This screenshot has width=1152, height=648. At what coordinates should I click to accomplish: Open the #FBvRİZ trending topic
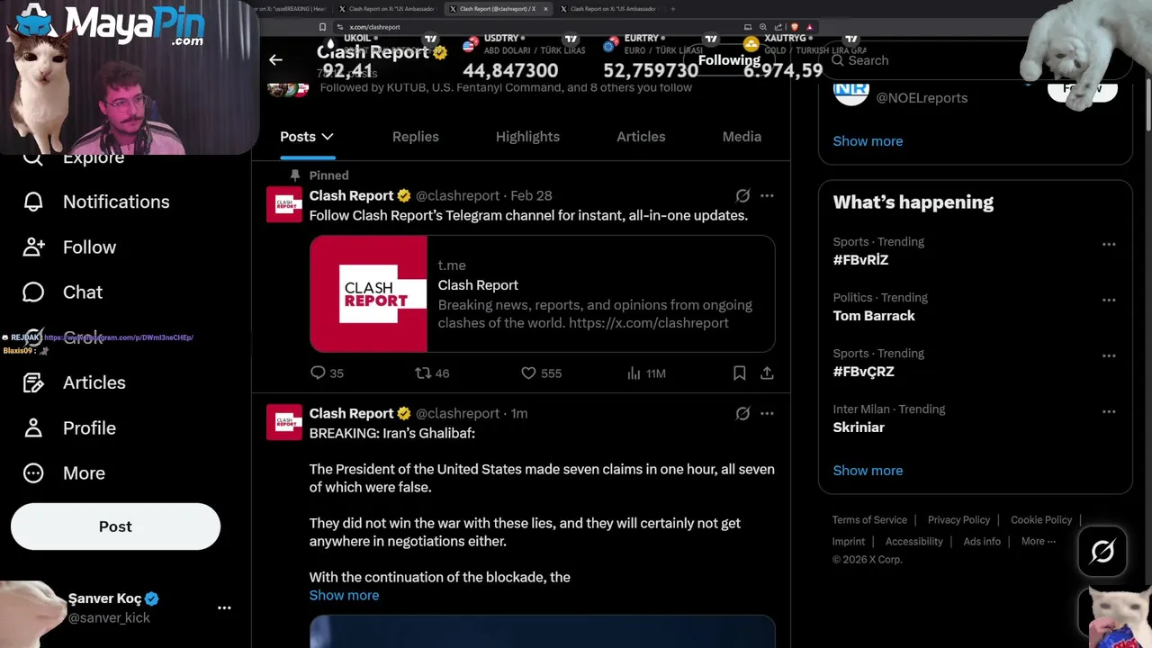(x=860, y=260)
